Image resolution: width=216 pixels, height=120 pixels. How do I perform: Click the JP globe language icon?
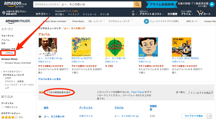[133, 14]
